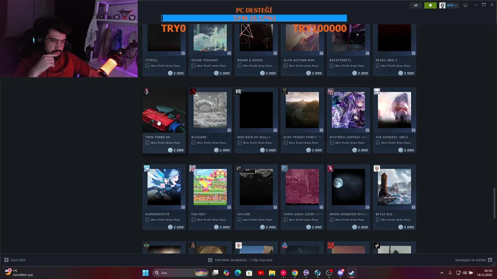Viewport: 497px width, 279px height.
Task: Click the PC Desteği blue progress bar
Action: coord(254,18)
